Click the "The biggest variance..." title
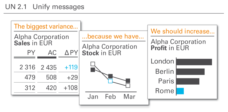Image resolution: width=228 pixels, height=112 pixels. (x=46, y=27)
